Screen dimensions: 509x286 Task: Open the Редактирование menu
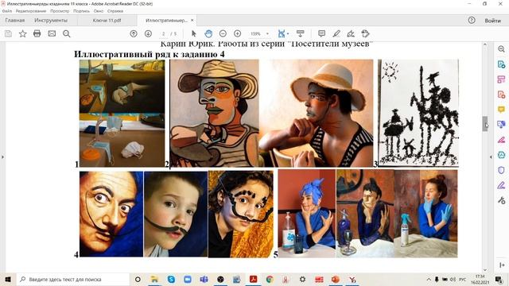point(31,11)
